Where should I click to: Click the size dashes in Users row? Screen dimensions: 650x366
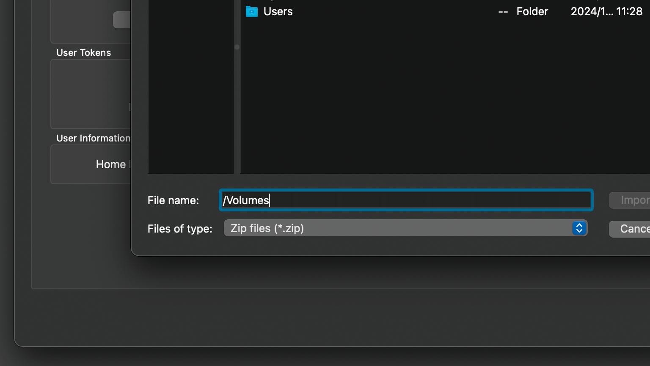point(503,11)
